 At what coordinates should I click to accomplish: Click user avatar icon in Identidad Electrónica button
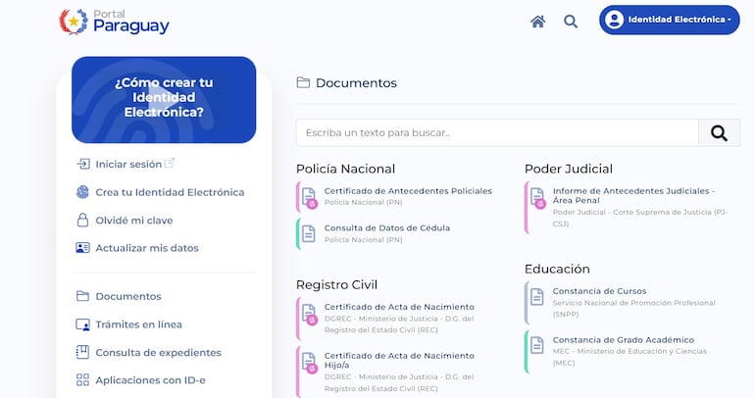tap(614, 20)
